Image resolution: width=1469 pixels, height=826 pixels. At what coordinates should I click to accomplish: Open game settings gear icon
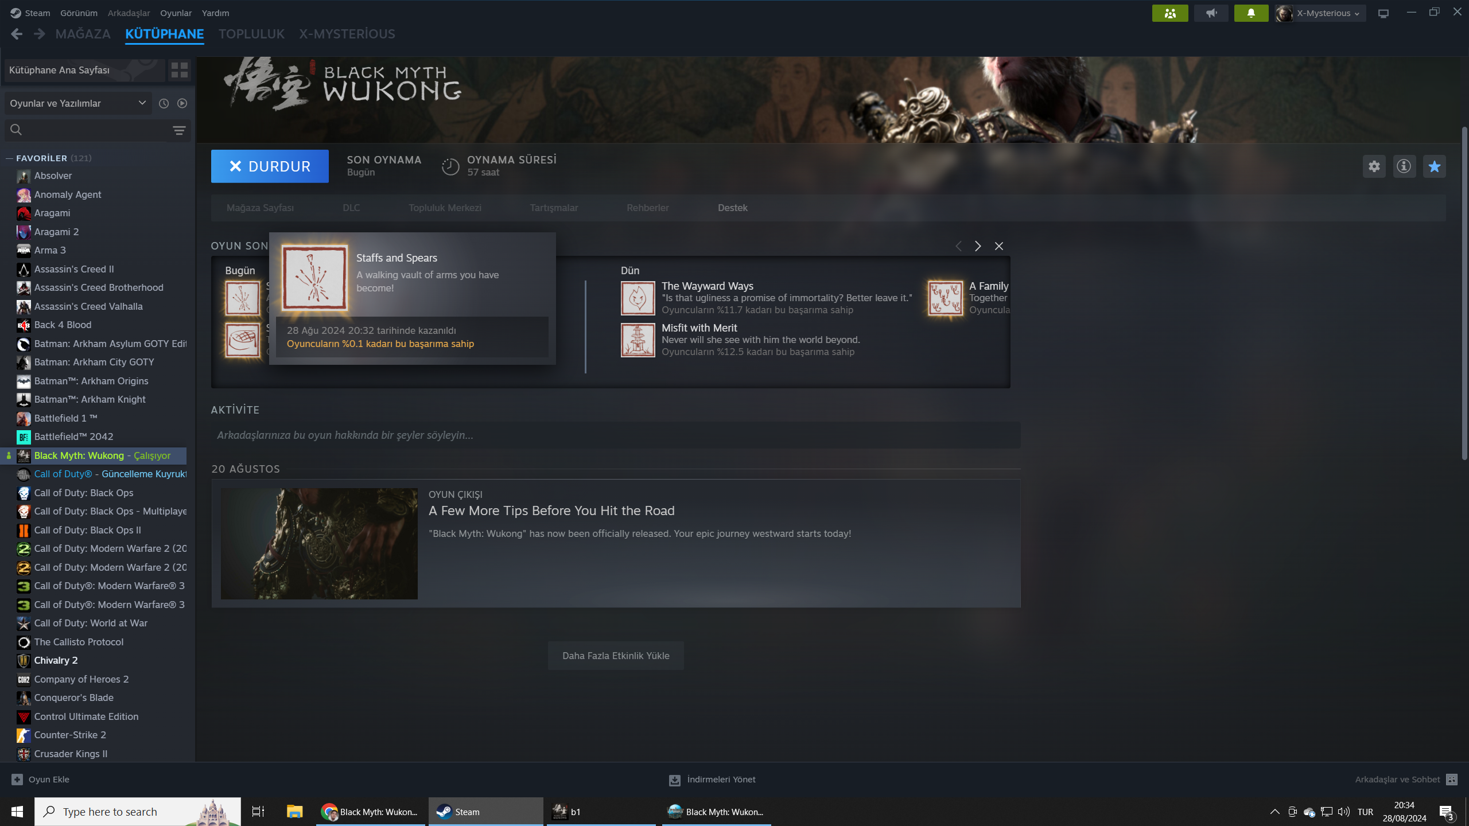pos(1374,166)
